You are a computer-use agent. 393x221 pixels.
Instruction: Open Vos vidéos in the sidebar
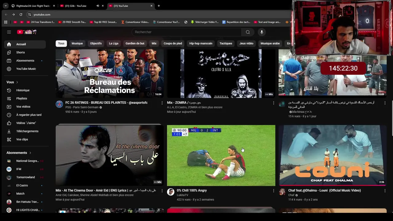25,107
